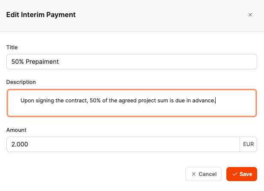Click the word "signing" in Description
This screenshot has width=264, height=191.
tap(45, 101)
